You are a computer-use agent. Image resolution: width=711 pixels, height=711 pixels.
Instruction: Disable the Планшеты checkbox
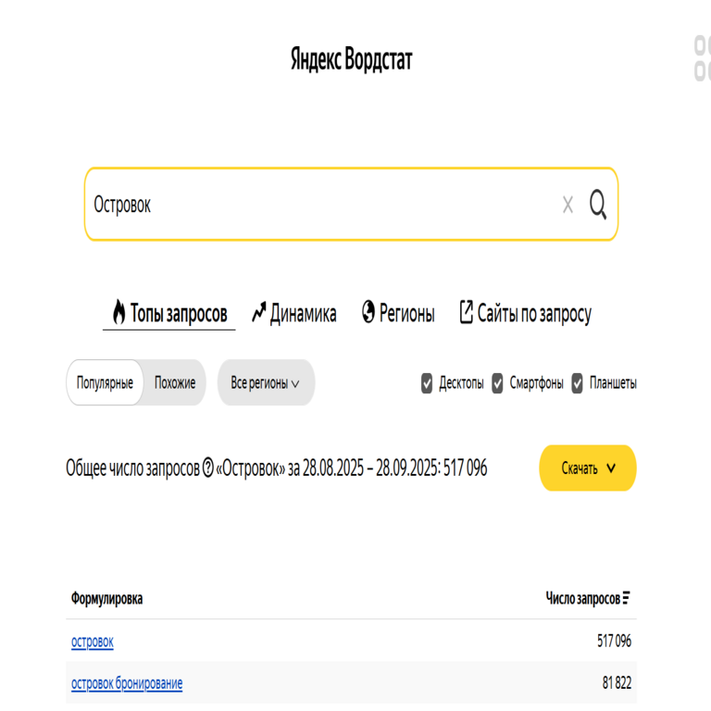click(578, 383)
